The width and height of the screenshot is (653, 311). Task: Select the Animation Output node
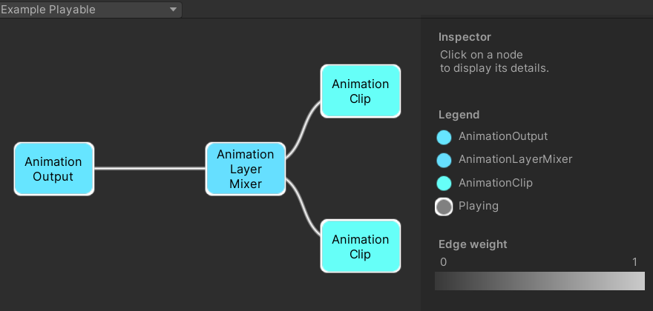click(x=53, y=169)
